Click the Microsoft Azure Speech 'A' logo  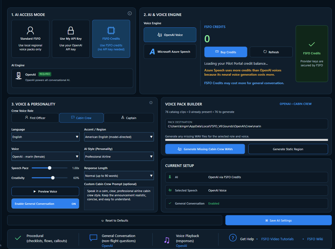click(x=152, y=52)
